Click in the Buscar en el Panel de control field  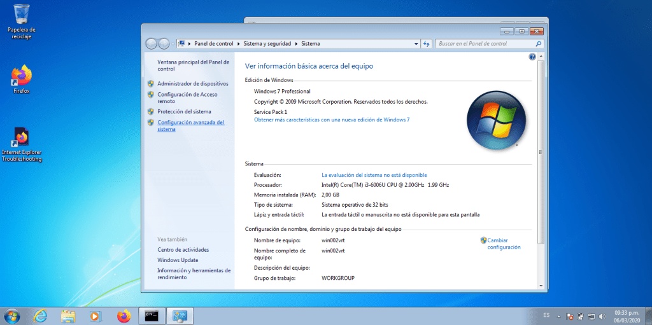coord(484,44)
